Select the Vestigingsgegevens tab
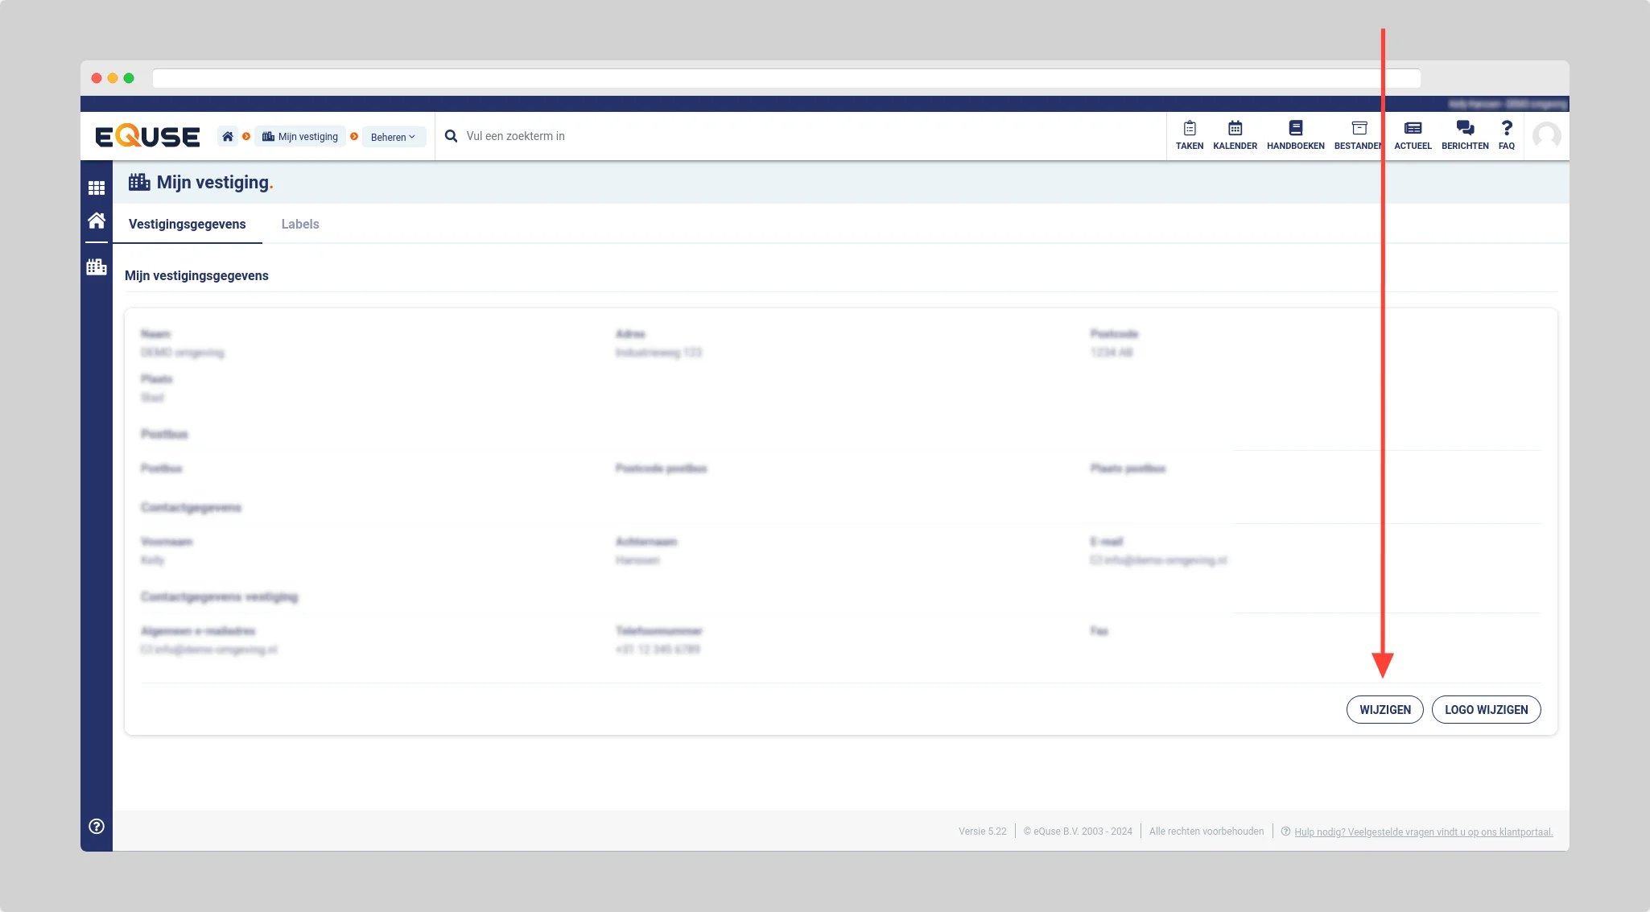 coord(188,225)
